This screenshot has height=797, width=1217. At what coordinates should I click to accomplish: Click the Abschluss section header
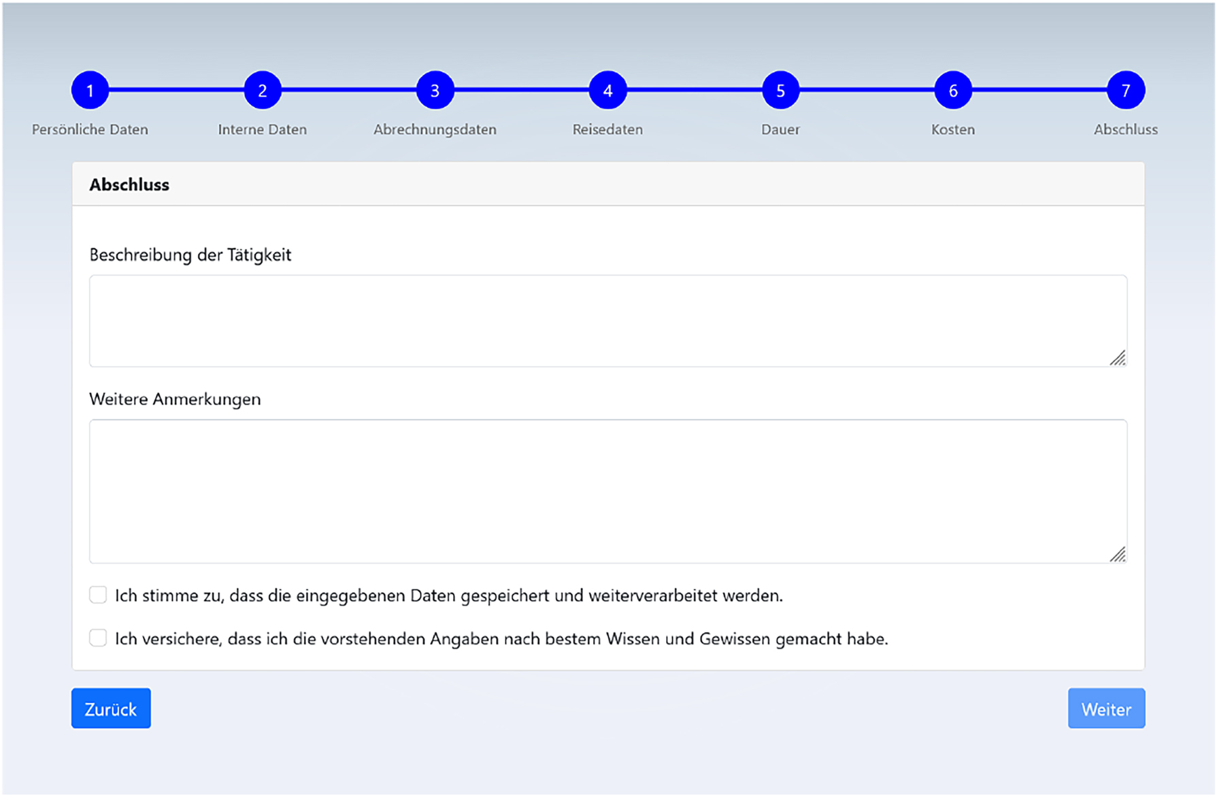pos(129,184)
